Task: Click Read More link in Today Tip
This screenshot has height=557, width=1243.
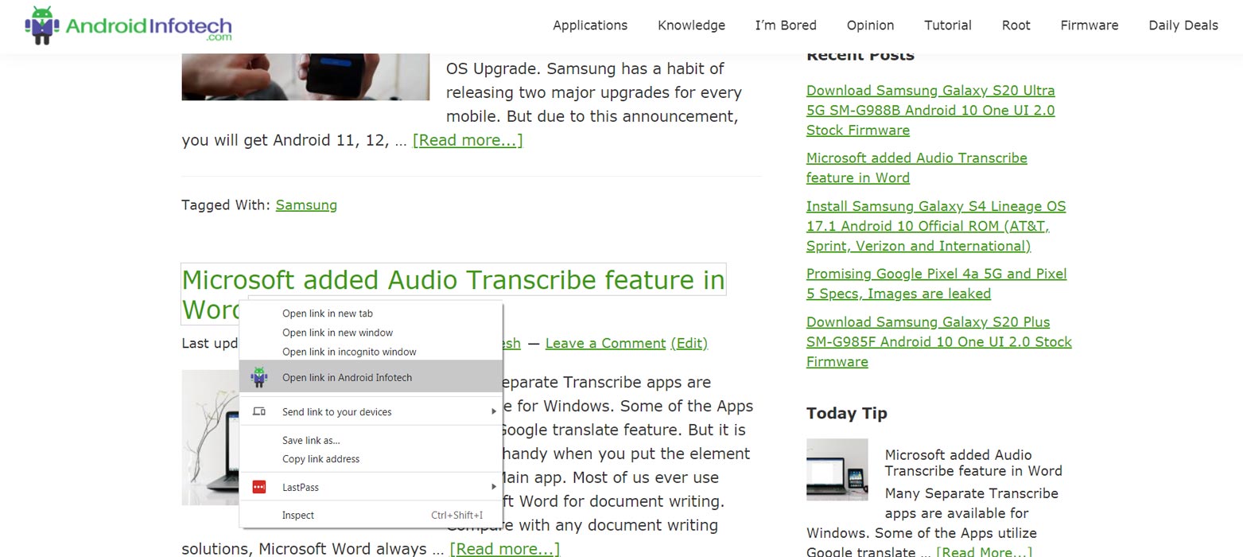Action: click(984, 551)
